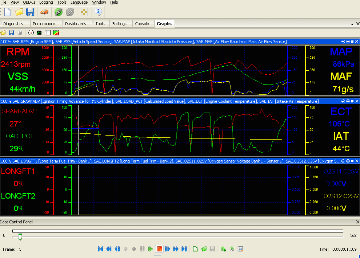Select the gauge dashboard icon below the tabs
This screenshot has width=360, height=258.
31,32
